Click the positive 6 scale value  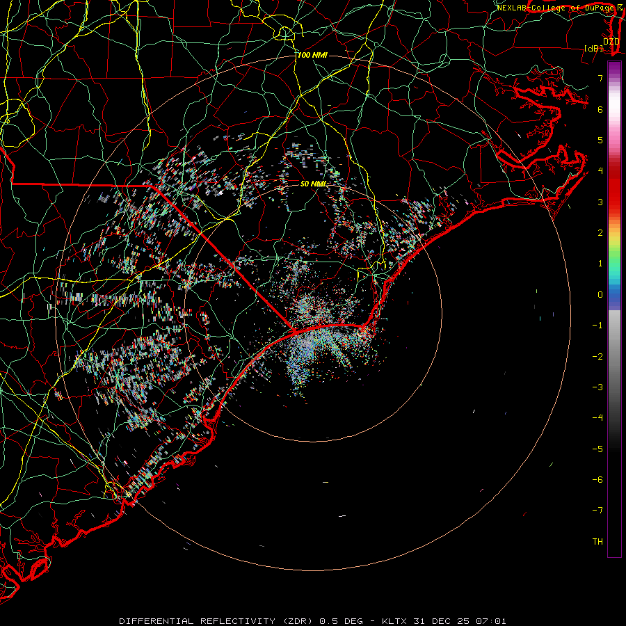[x=600, y=109]
